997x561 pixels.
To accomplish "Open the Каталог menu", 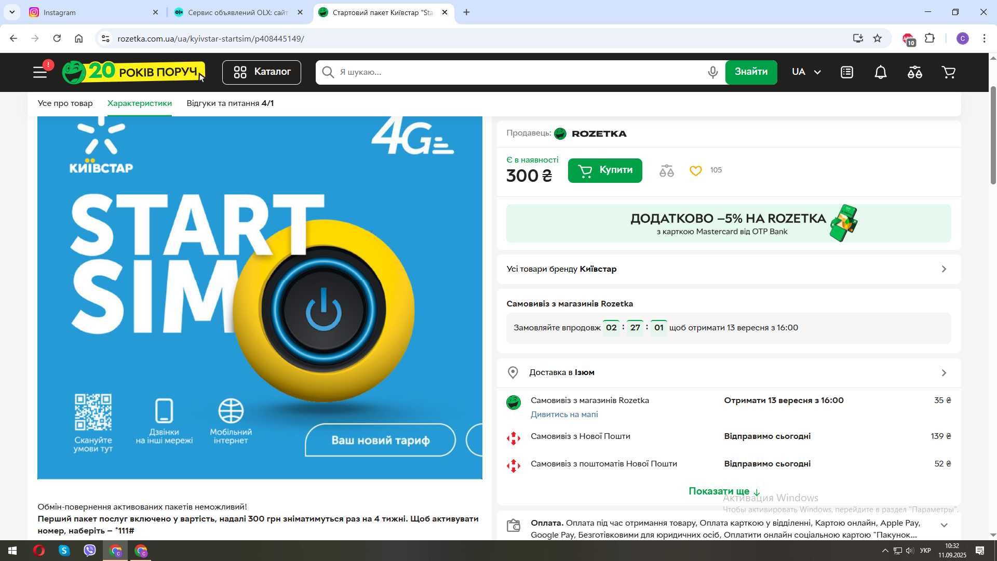I will [x=262, y=72].
